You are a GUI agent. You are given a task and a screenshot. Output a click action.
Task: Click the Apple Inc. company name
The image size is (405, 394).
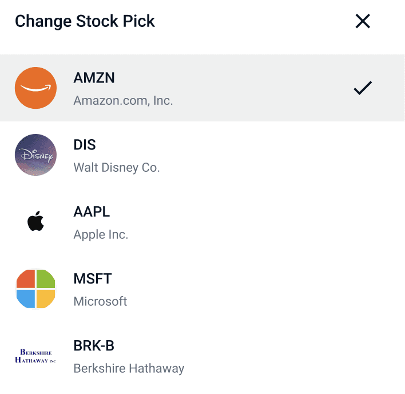(x=101, y=235)
